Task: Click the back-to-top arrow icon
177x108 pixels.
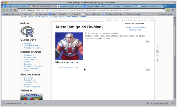Action: coord(158,60)
